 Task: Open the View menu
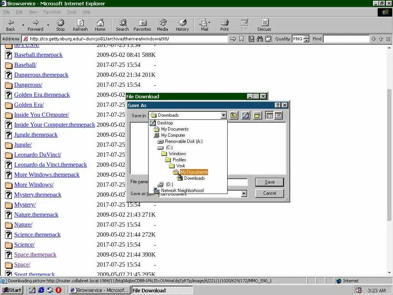[33, 12]
